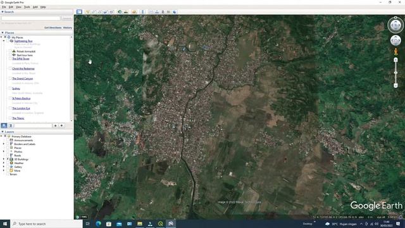
Task: Click the search places icon below Places list
Action: [x=4, y=125]
